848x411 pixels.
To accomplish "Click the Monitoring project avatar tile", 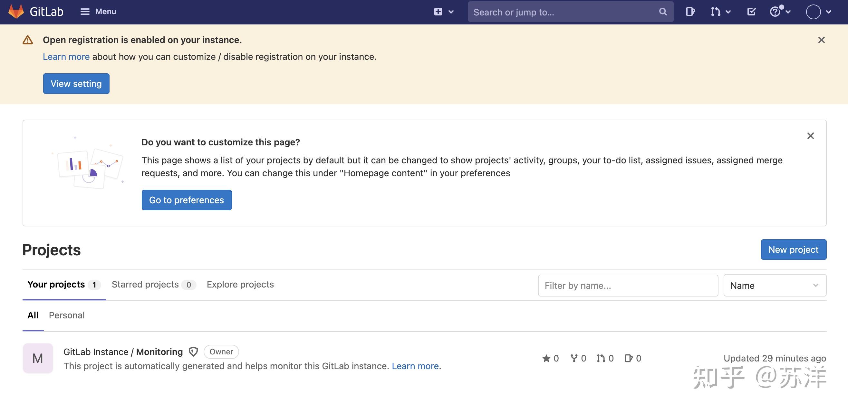I will click(x=37, y=358).
